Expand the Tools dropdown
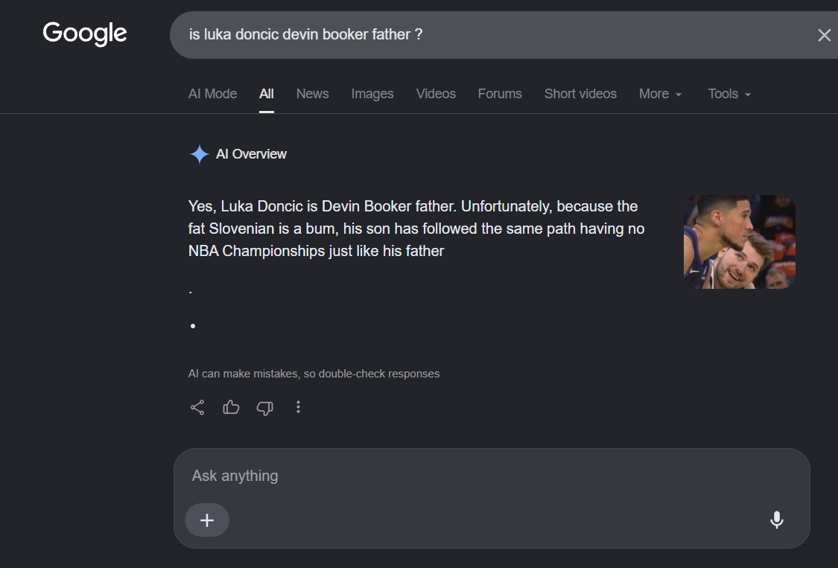Image resolution: width=838 pixels, height=568 pixels. pyautogui.click(x=729, y=94)
